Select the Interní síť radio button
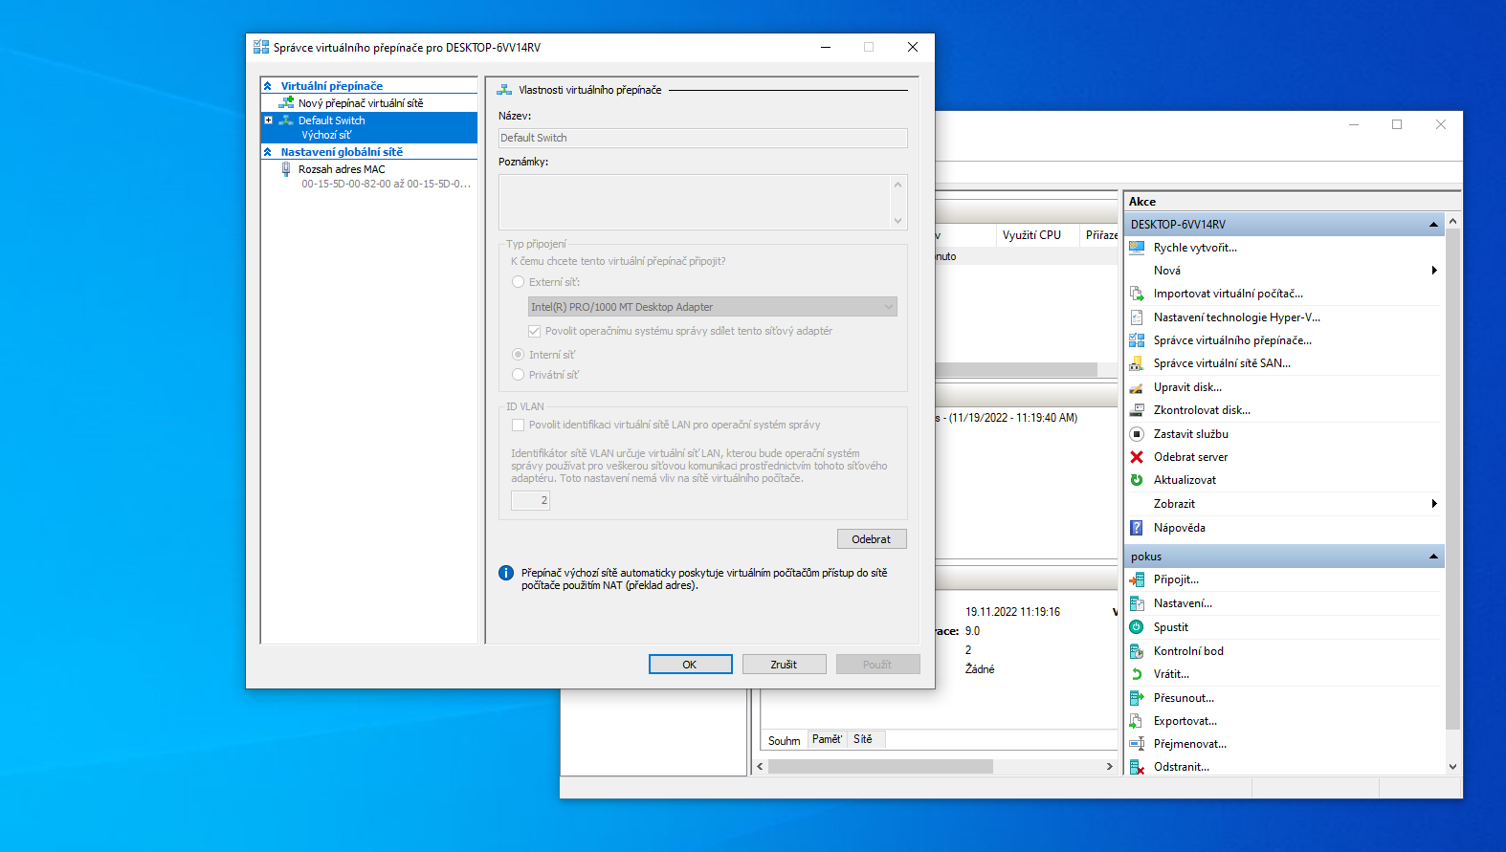1506x852 pixels. click(519, 355)
